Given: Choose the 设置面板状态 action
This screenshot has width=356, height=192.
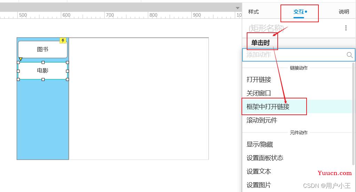Looking at the screenshot, I should [x=265, y=158].
